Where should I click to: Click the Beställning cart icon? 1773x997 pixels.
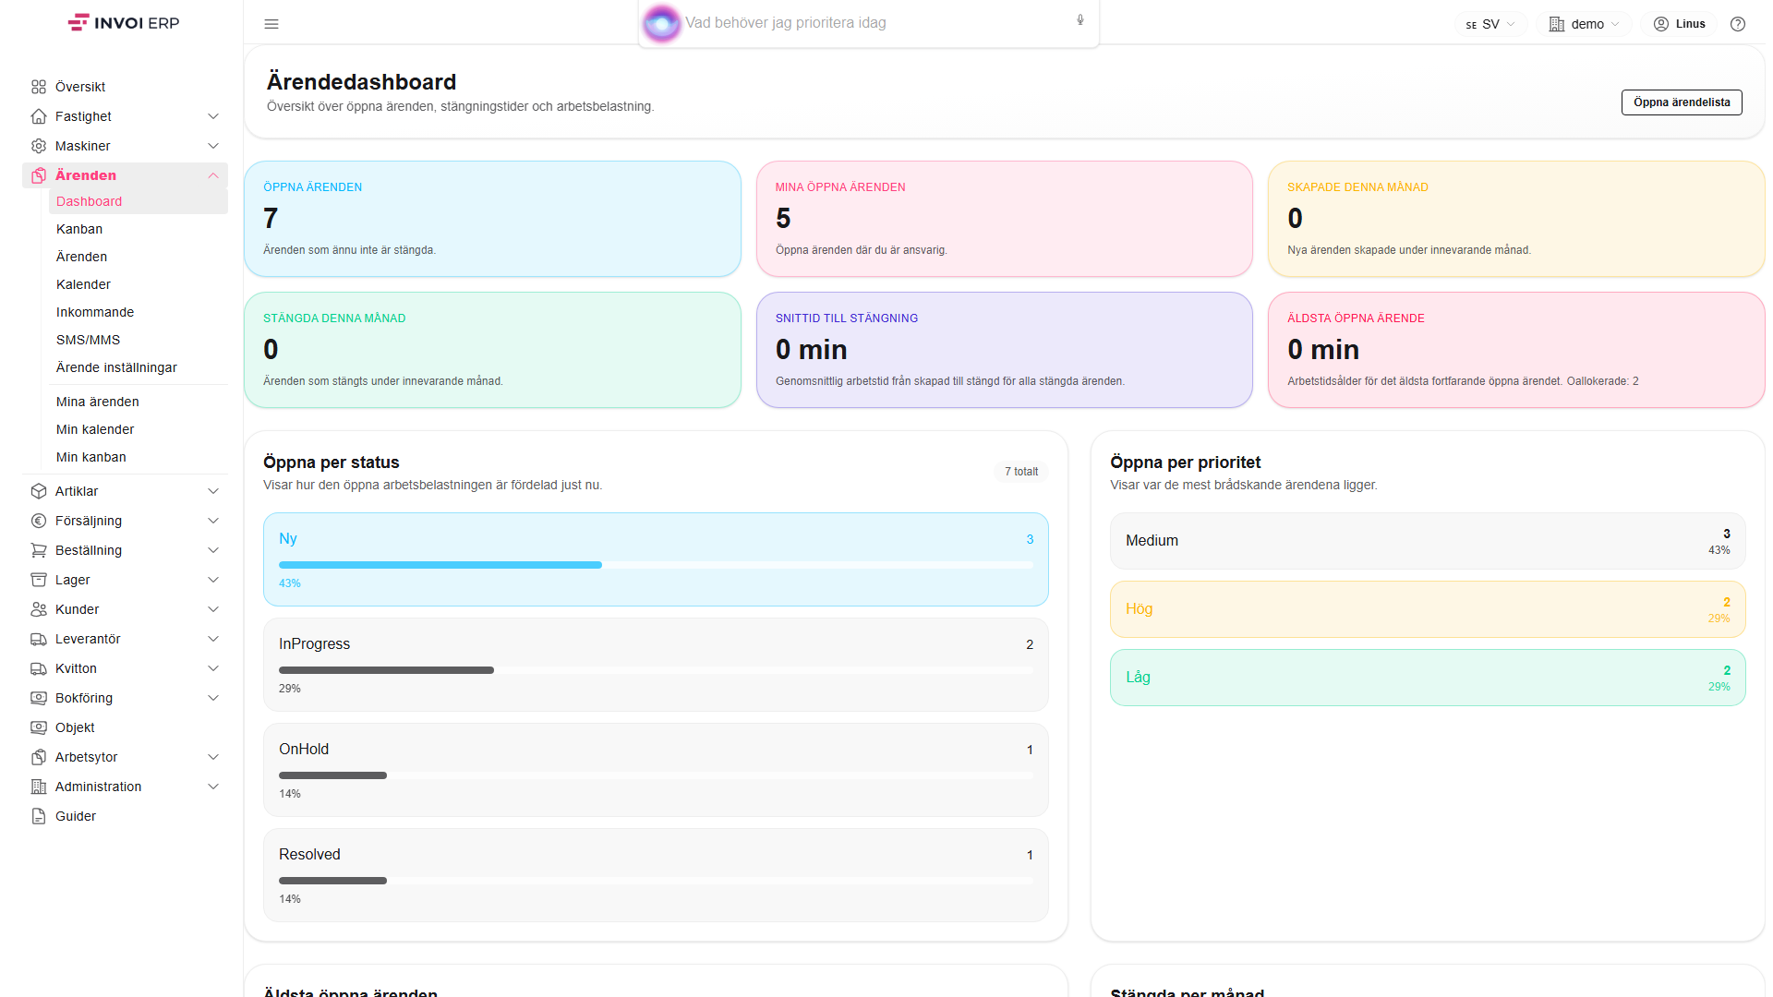click(x=39, y=550)
